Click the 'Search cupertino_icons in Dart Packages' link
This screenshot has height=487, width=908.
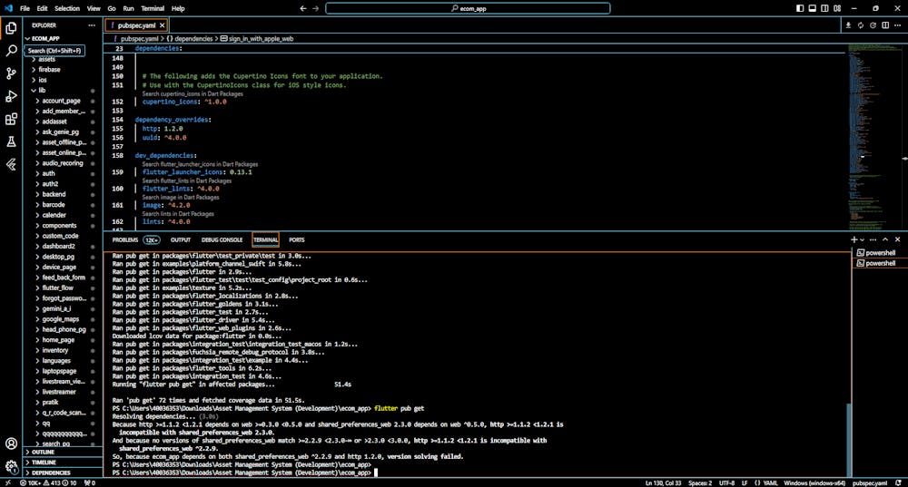pos(192,93)
